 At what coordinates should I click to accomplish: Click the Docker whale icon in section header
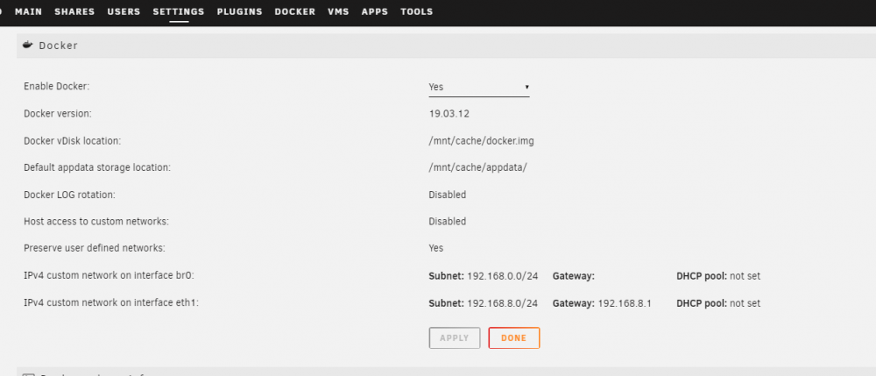tap(28, 46)
